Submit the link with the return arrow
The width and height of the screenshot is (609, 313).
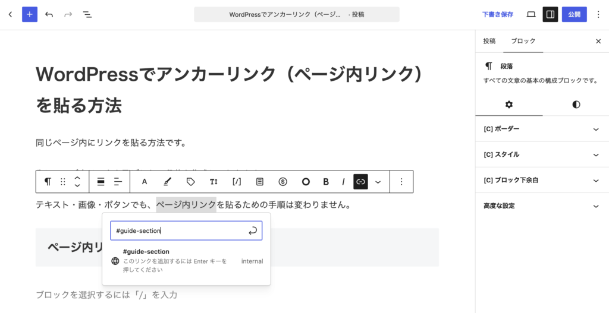tap(253, 231)
